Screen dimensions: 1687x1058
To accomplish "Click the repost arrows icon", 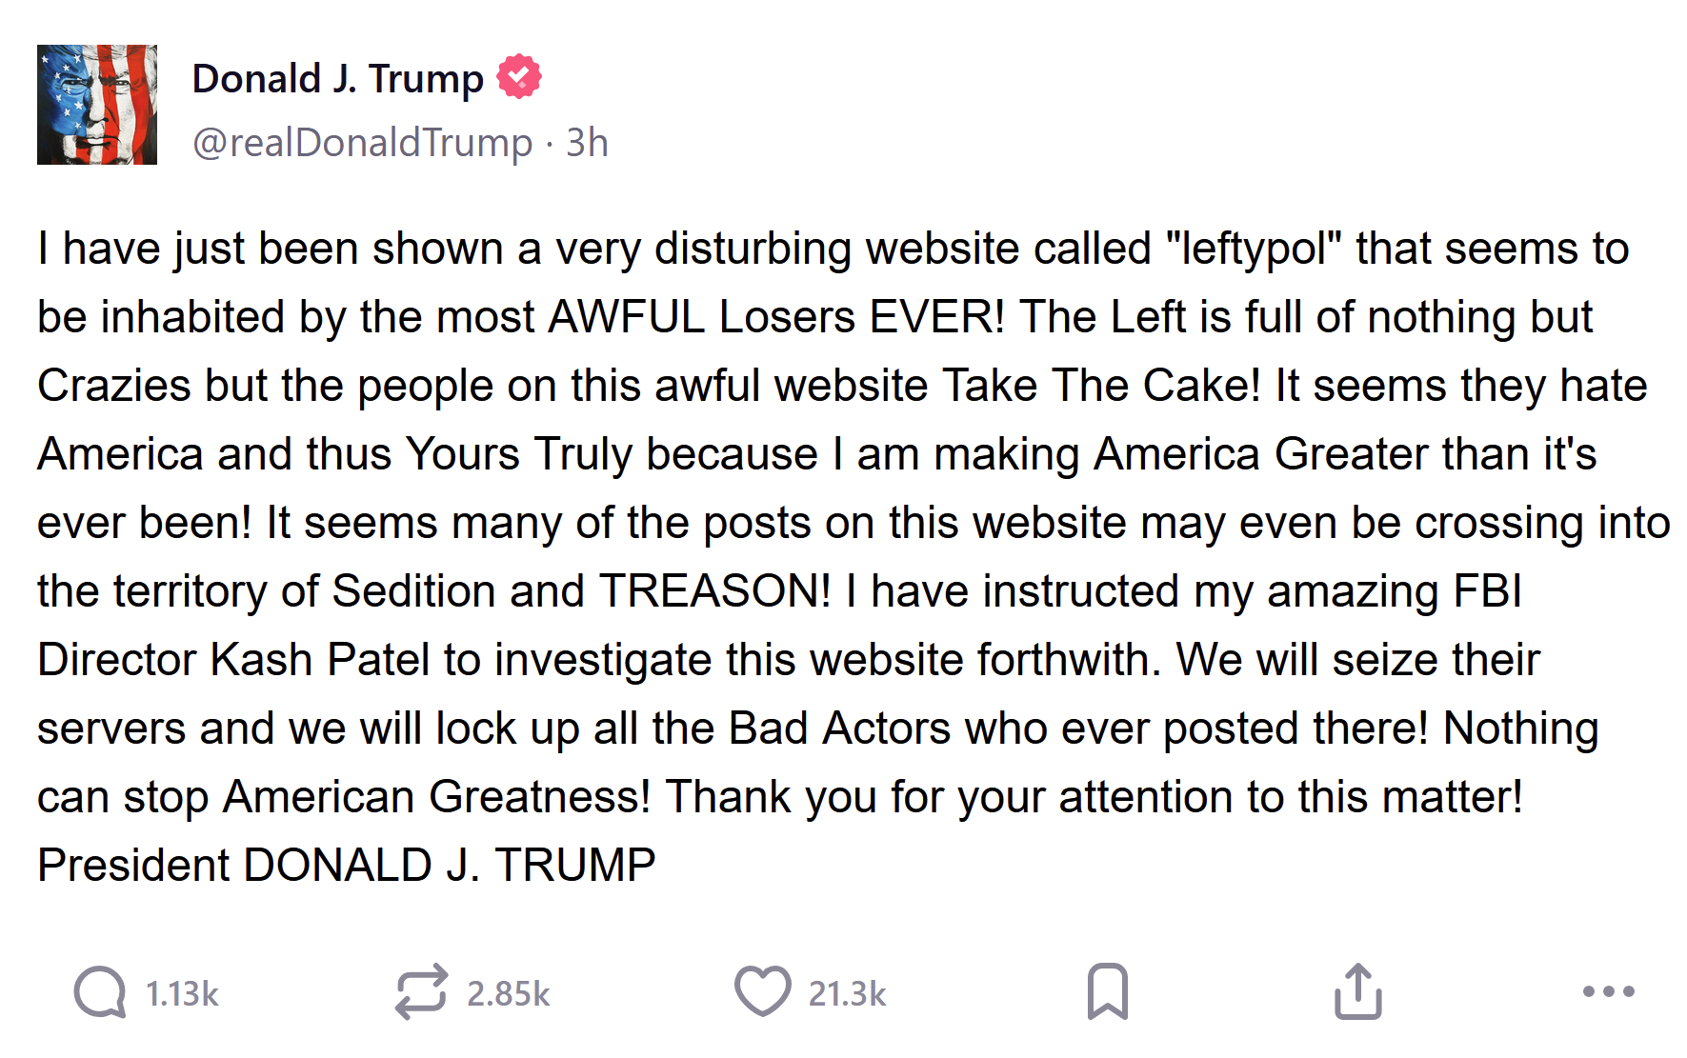I will (x=421, y=992).
